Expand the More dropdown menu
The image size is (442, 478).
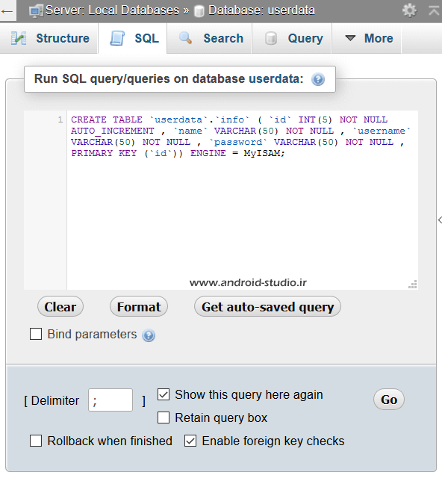click(367, 38)
